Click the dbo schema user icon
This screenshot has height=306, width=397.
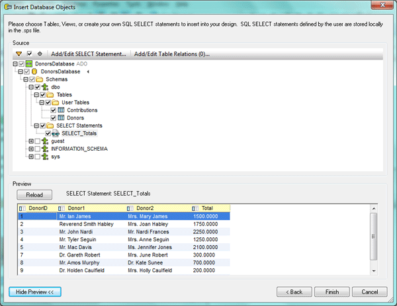click(x=45, y=87)
